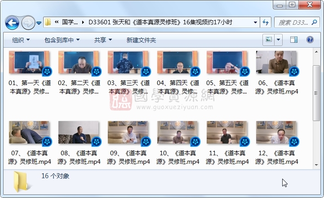The image size is (324, 198).
Task: Close the Explorer window
Action: (x=310, y=5)
